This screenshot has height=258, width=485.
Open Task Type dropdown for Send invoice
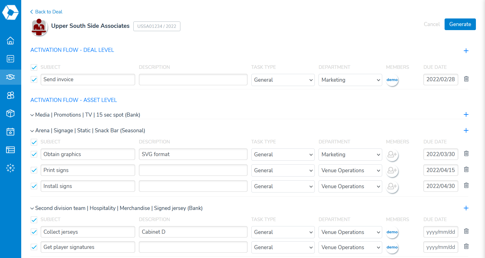coord(283,80)
